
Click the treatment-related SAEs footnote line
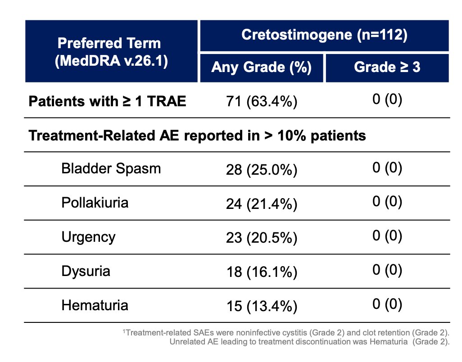coord(286,333)
